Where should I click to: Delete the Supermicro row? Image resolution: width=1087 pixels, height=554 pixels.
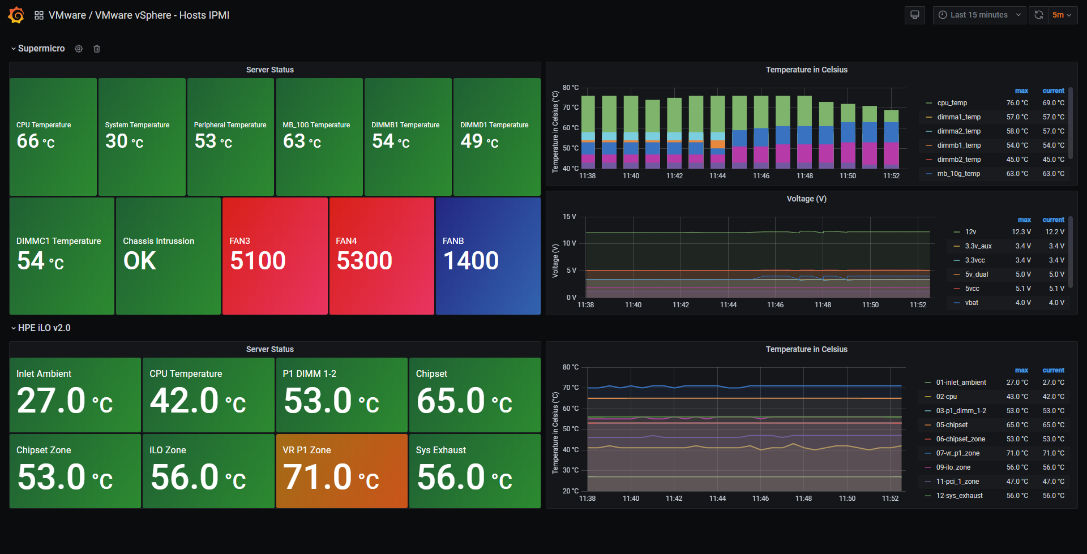coord(97,49)
